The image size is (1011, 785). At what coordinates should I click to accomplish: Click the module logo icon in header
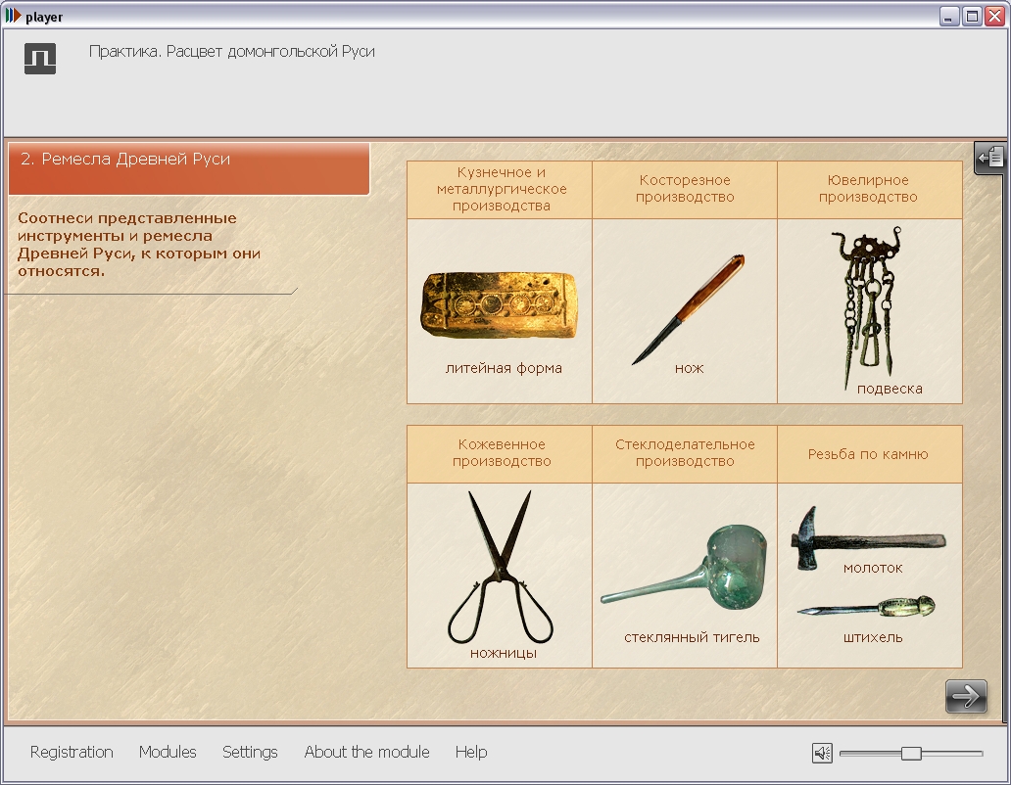point(40,59)
